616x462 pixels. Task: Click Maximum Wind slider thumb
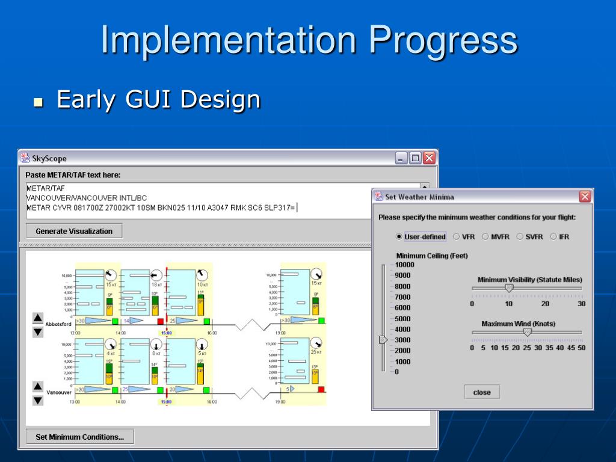[x=527, y=332]
